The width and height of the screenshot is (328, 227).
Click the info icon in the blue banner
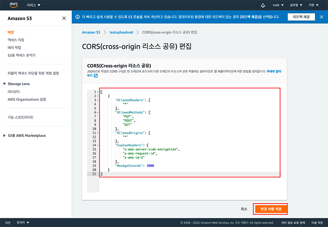pyautogui.click(x=77, y=17)
